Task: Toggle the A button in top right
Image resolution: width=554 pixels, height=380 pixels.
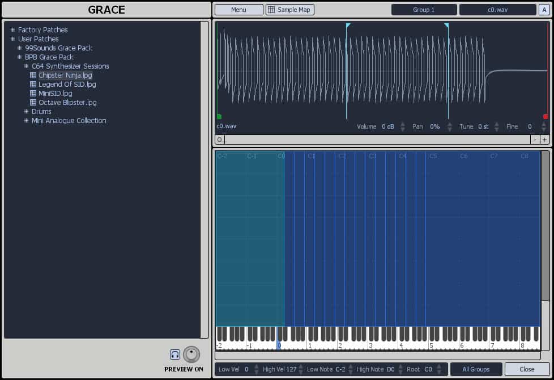Action: (x=543, y=10)
